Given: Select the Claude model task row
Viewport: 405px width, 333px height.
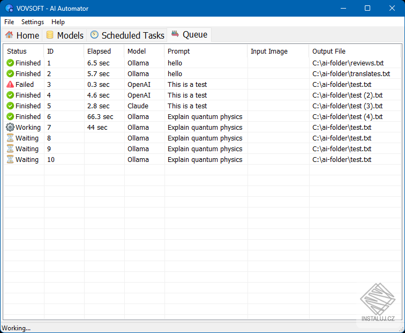Looking at the screenshot, I should click(202, 106).
